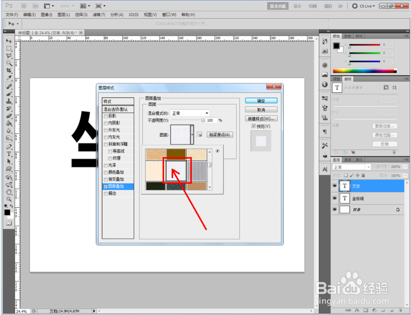Click the 确定 OK button
The image size is (411, 315).
(x=262, y=100)
